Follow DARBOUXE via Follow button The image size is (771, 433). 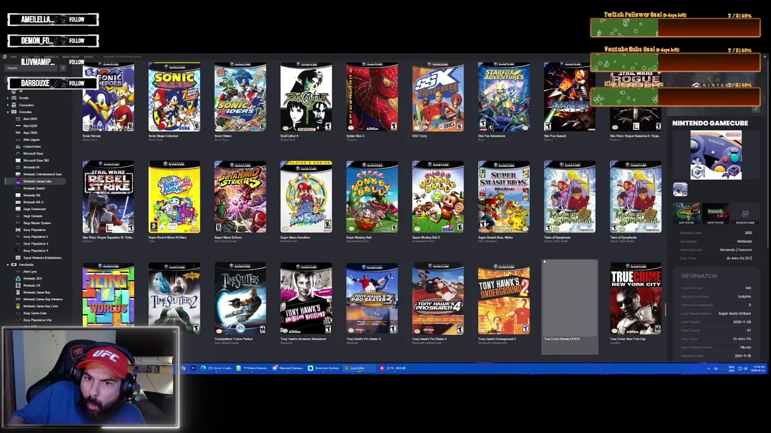[x=76, y=83]
